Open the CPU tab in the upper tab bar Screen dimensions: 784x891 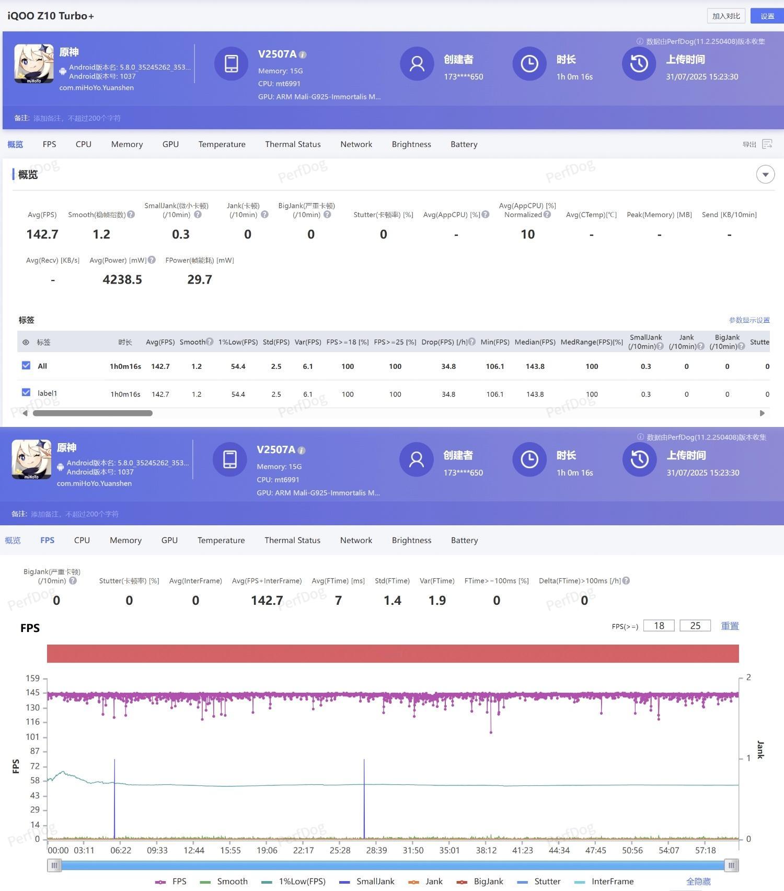coord(84,144)
